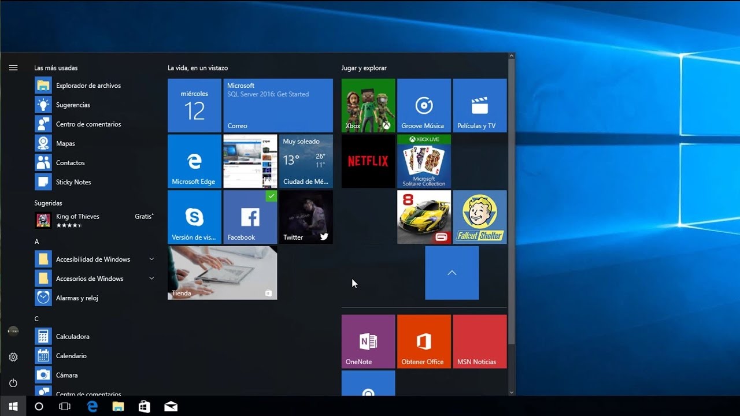Launch Edge from the taskbar
The image size is (740, 416).
coord(92,406)
